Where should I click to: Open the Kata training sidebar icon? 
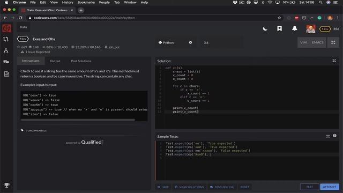[6, 39]
